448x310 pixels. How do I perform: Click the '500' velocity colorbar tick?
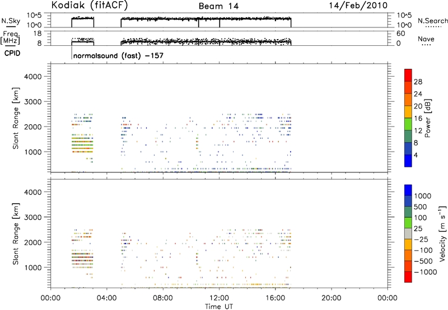click(421, 206)
